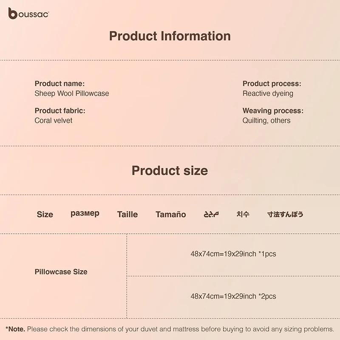Select the Weaving process label
Image resolution: width=340 pixels, height=340 pixels.
pos(273,110)
